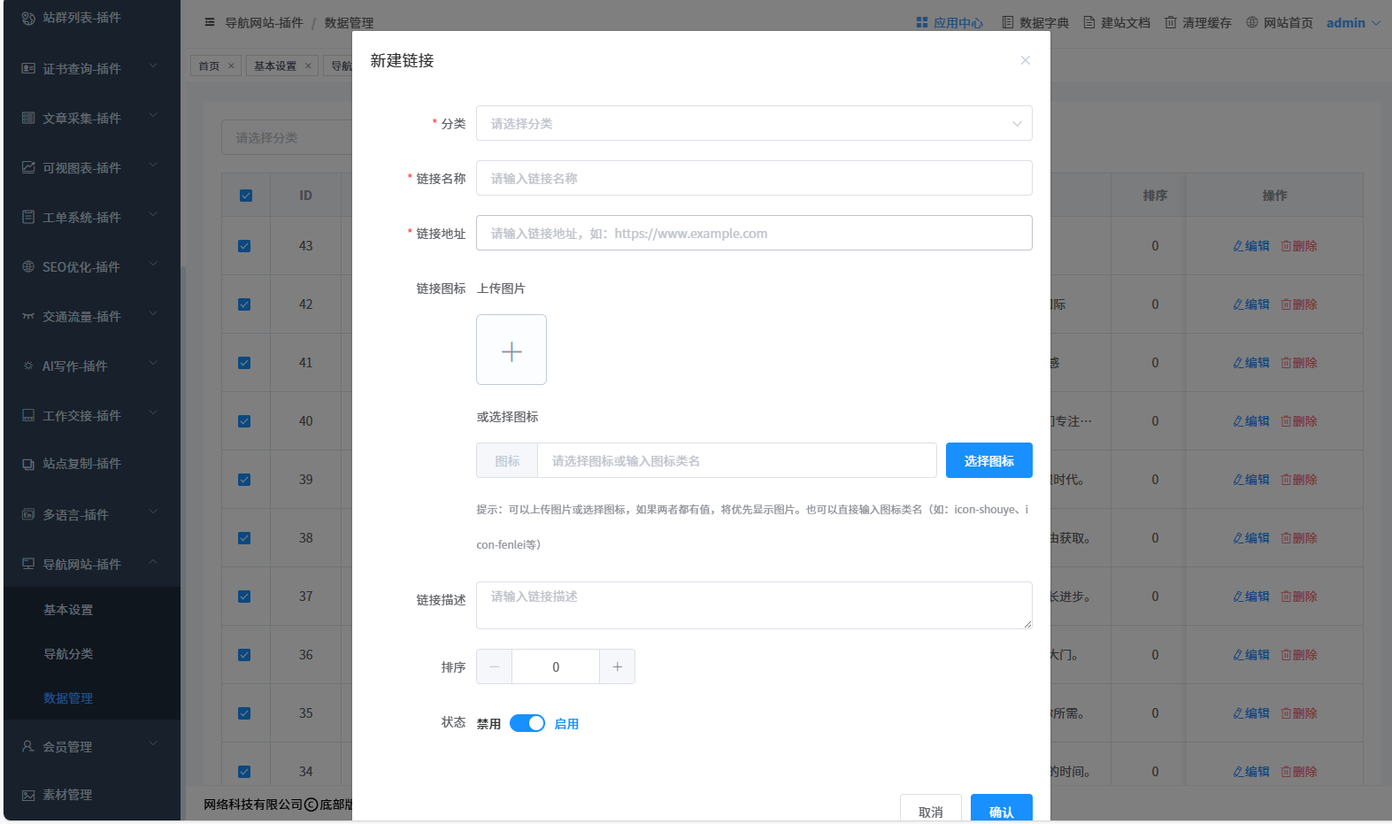This screenshot has width=1392, height=824.
Task: Toggle the 状态 enable switch
Action: [x=527, y=724]
